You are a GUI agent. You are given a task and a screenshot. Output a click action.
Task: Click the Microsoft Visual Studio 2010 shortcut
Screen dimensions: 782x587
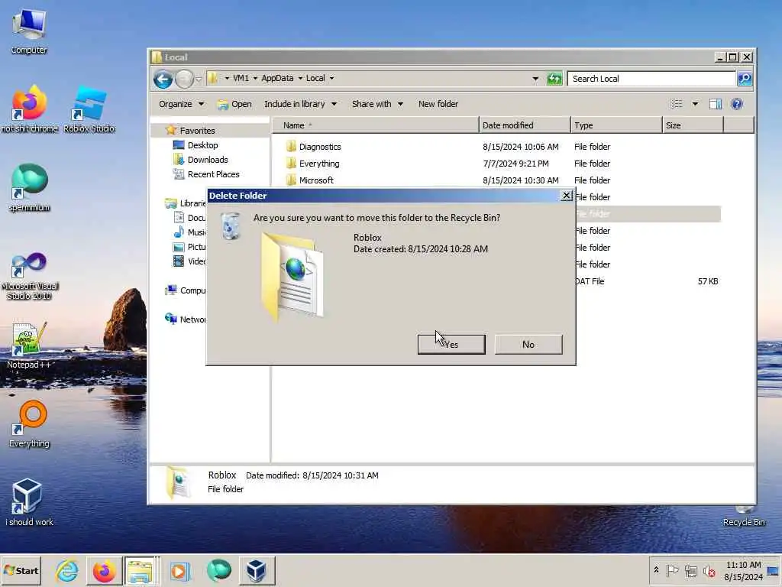(30, 275)
